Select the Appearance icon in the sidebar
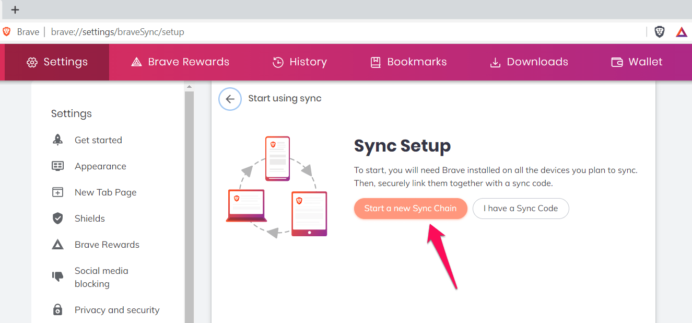Screen dimensions: 692x323 point(58,166)
